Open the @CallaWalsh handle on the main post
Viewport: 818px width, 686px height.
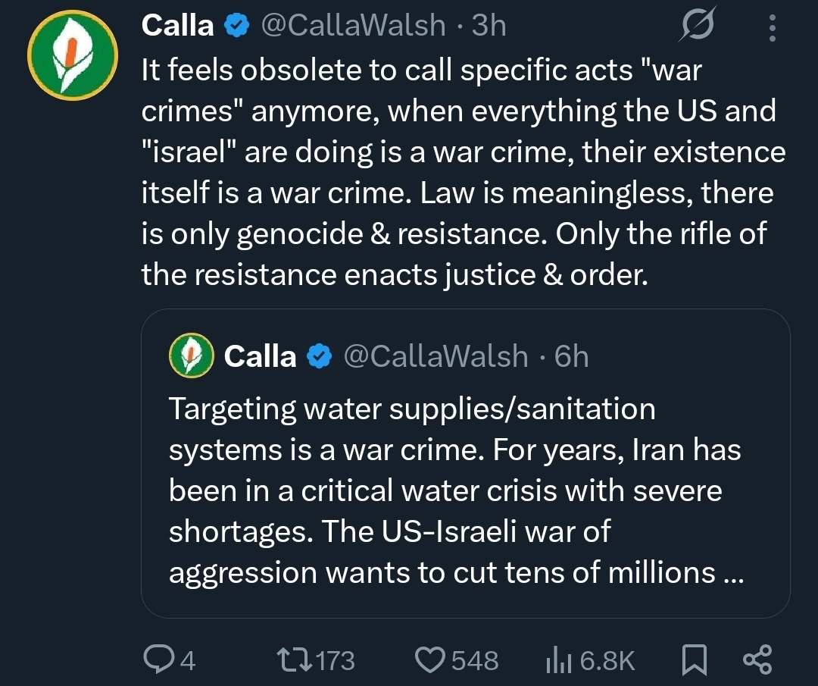pyautogui.click(x=354, y=26)
